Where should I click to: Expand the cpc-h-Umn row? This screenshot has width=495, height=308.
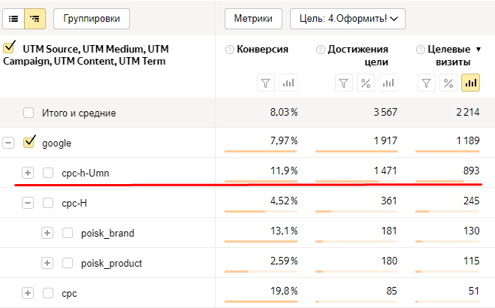click(28, 173)
